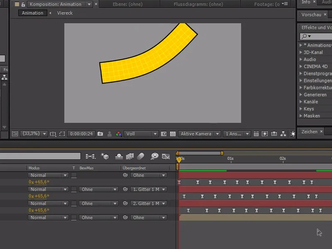Viewport: 332px width, 249px height.
Task: Toggle the T box in the 1. Gitter row
Action: point(74,189)
